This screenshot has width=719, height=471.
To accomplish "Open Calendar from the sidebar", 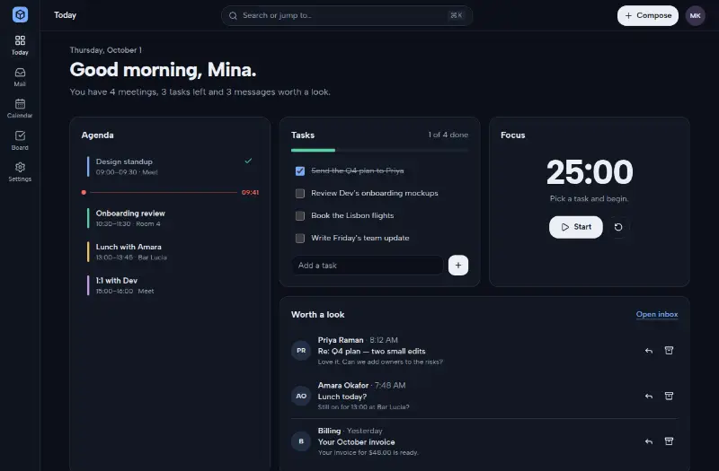I will 20,109.
